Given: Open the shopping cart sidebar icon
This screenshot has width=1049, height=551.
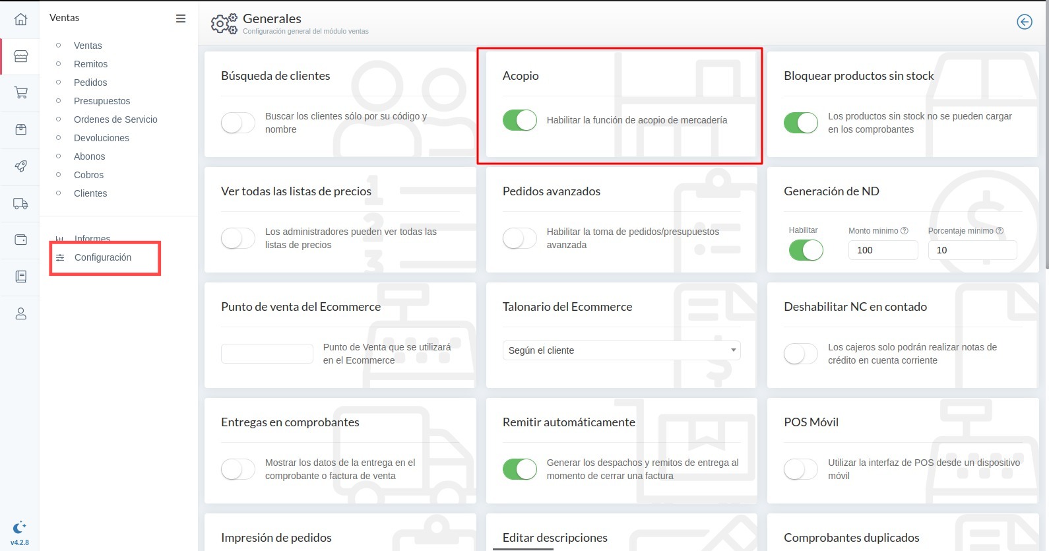Looking at the screenshot, I should [x=20, y=93].
